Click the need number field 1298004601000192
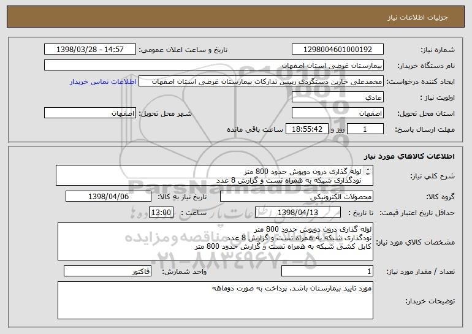The image size is (472, 334). [337, 50]
